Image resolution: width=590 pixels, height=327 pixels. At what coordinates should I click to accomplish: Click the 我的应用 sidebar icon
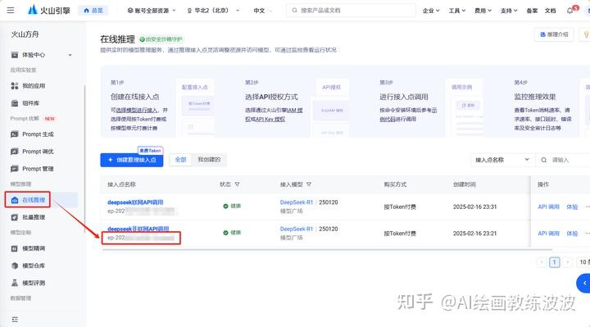pos(15,86)
